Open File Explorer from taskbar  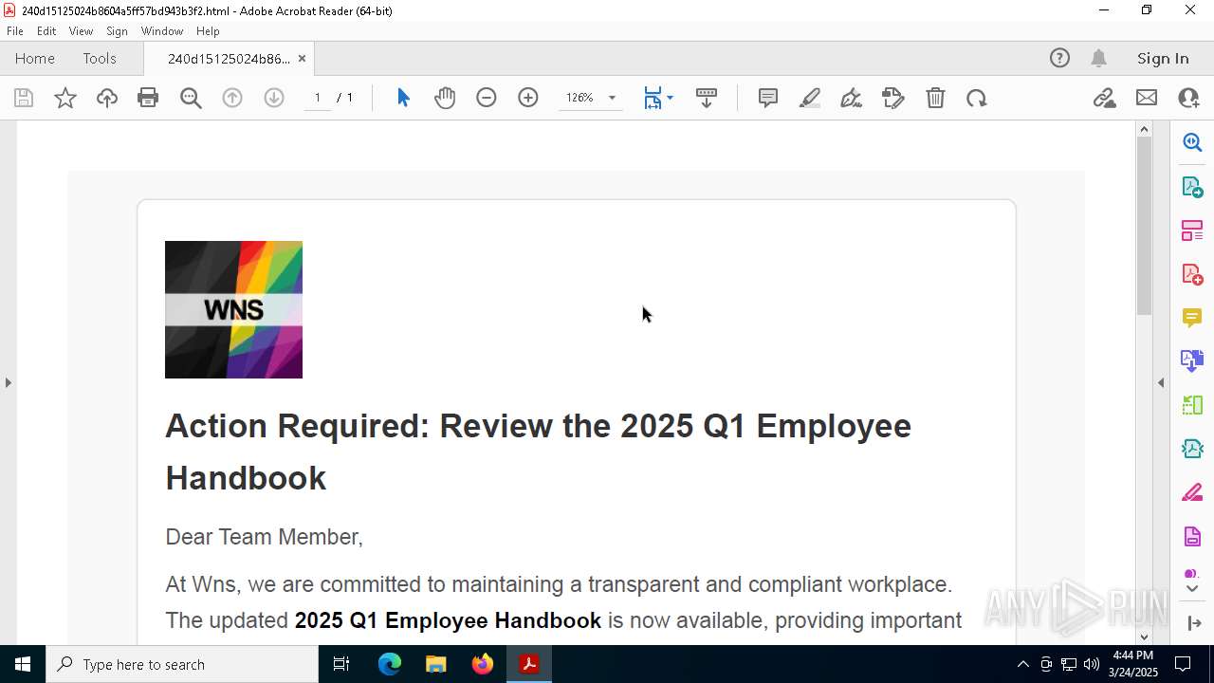tap(436, 664)
